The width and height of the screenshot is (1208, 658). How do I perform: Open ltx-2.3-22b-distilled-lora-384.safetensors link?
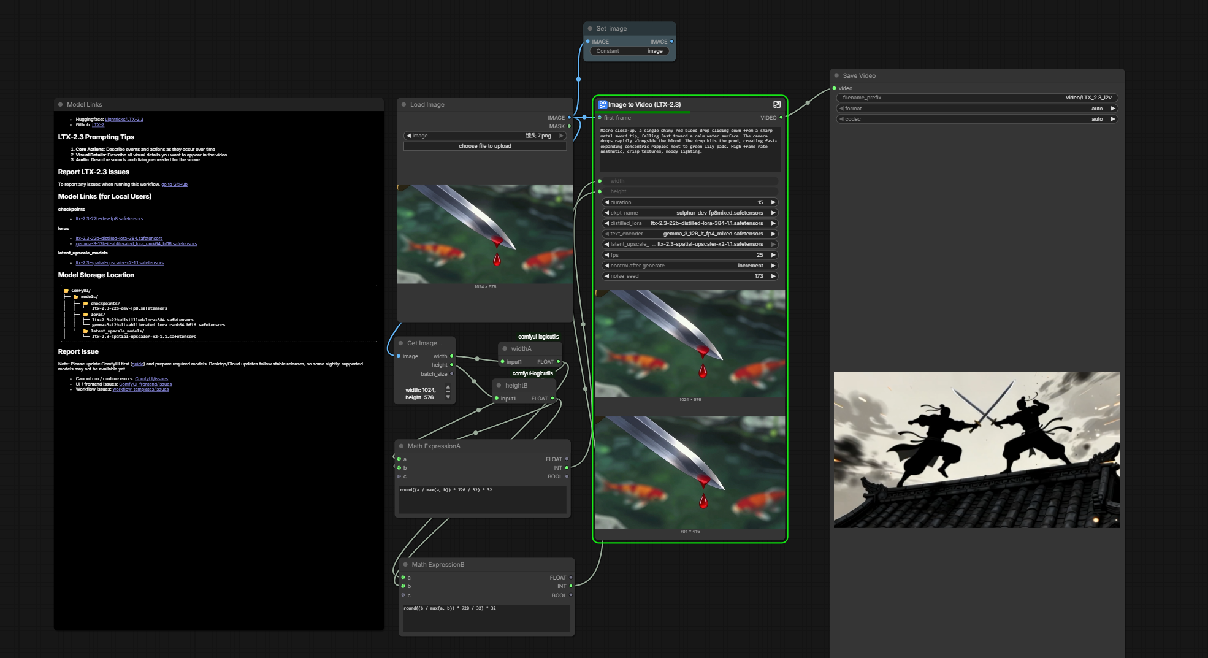tap(119, 238)
